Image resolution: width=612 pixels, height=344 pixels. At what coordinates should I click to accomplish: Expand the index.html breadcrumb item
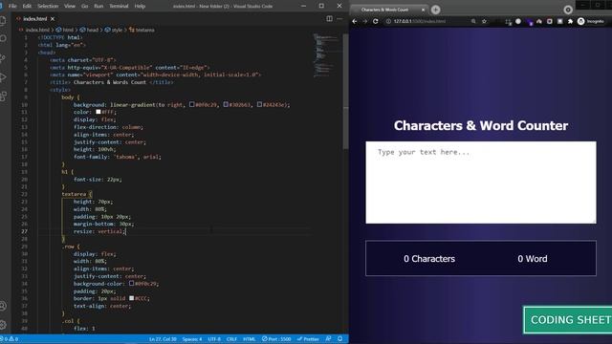(x=34, y=30)
